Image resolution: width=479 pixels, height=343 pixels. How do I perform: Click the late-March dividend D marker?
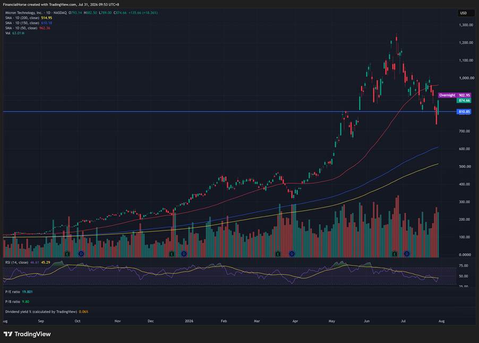292,254
